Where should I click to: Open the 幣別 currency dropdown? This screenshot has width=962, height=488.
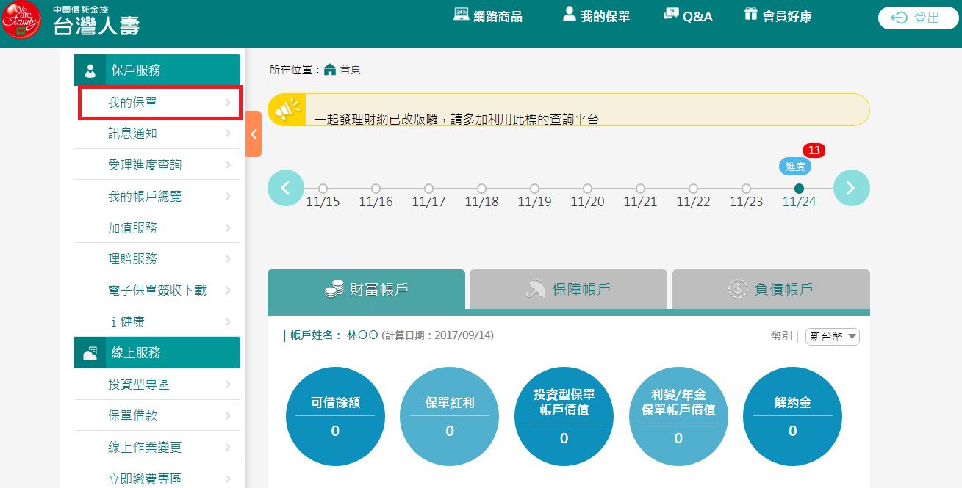(x=833, y=337)
